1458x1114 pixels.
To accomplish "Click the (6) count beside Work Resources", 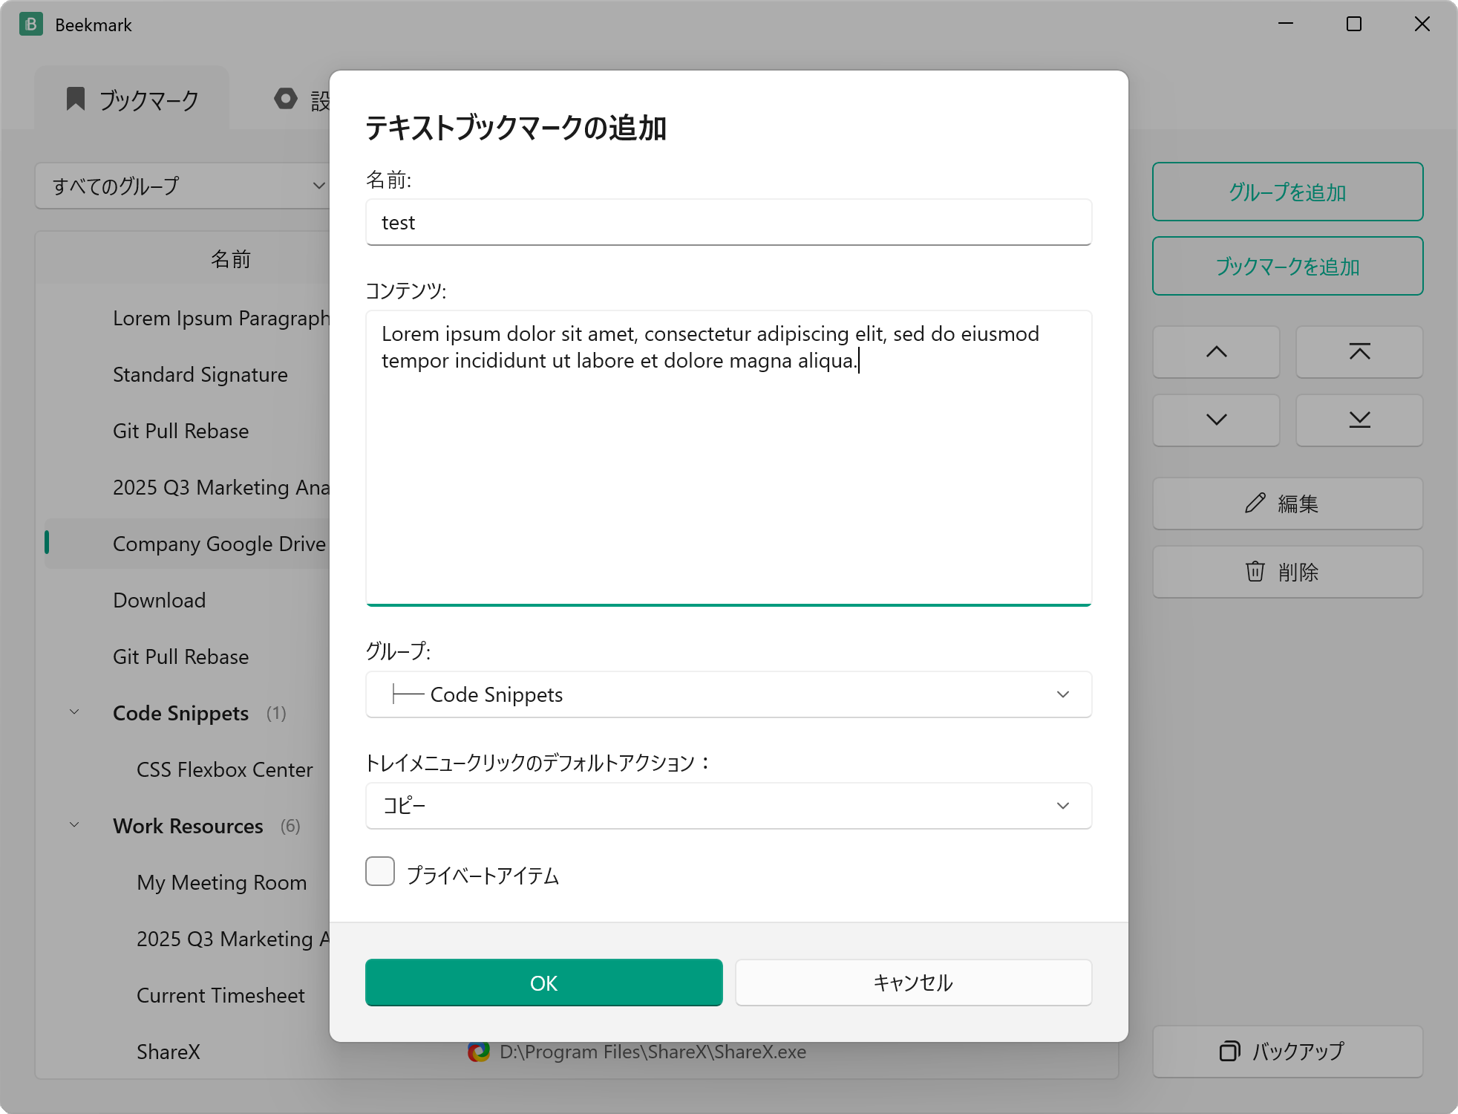I will pyautogui.click(x=290, y=826).
